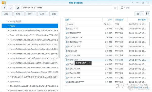Open the 工具 tools menu
This screenshot has width=152, height=92.
[x=43, y=14]
